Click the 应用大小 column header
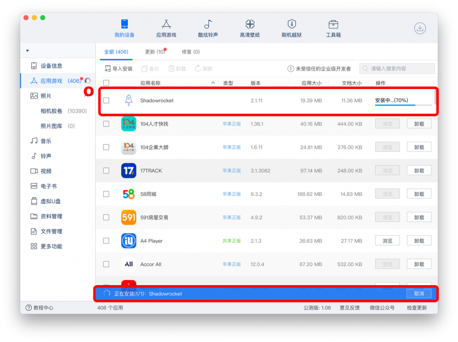458x342 pixels. (311, 83)
